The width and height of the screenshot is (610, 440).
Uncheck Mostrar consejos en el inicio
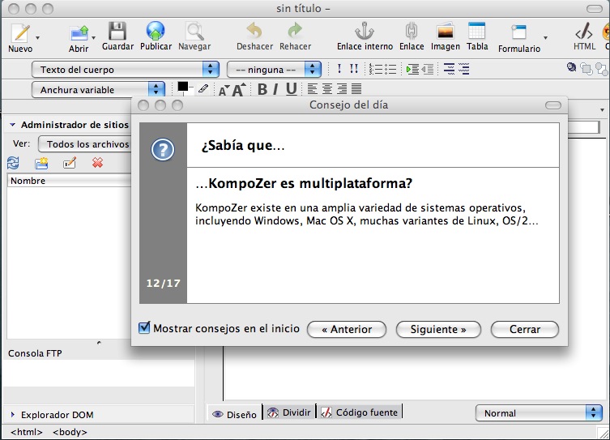pos(144,327)
